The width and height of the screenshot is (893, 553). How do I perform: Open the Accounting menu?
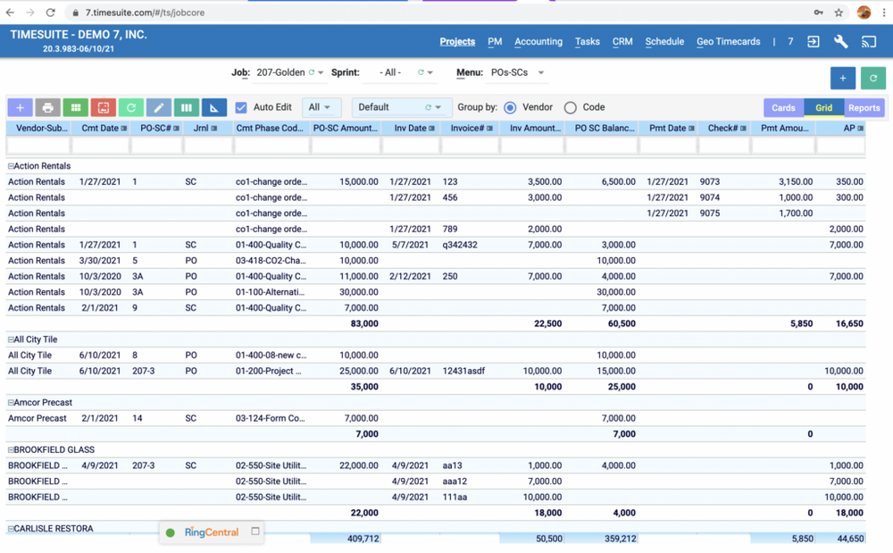tap(538, 41)
